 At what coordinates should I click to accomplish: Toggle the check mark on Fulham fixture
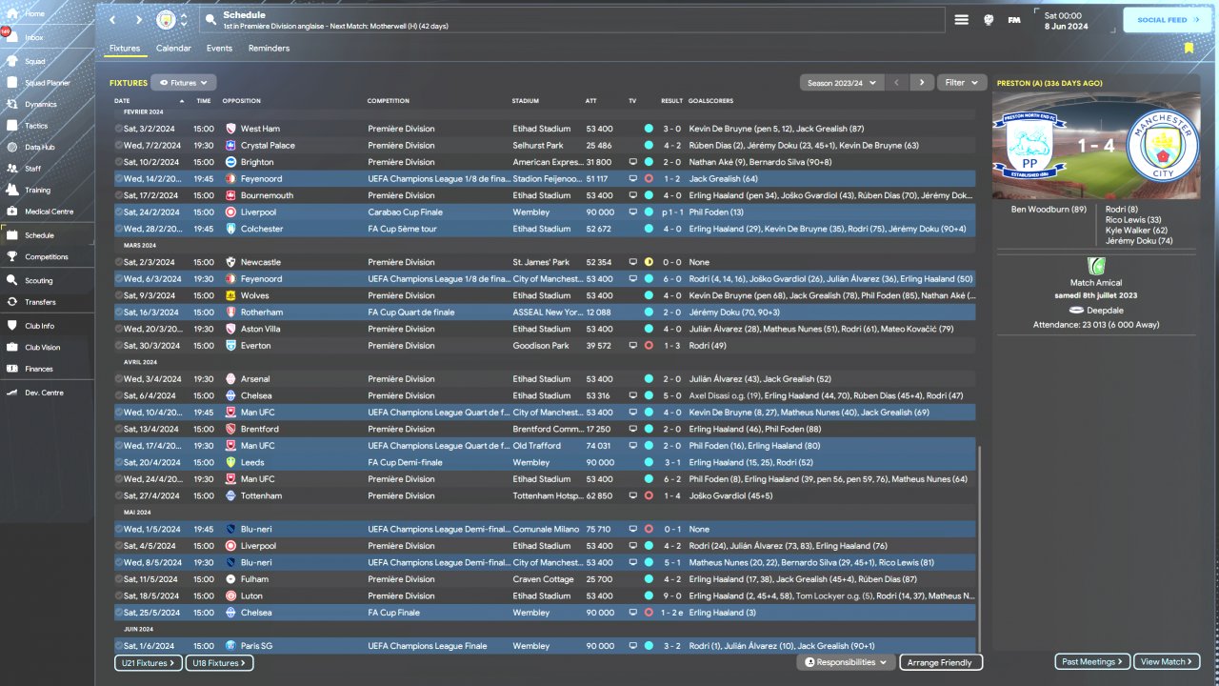tap(118, 579)
